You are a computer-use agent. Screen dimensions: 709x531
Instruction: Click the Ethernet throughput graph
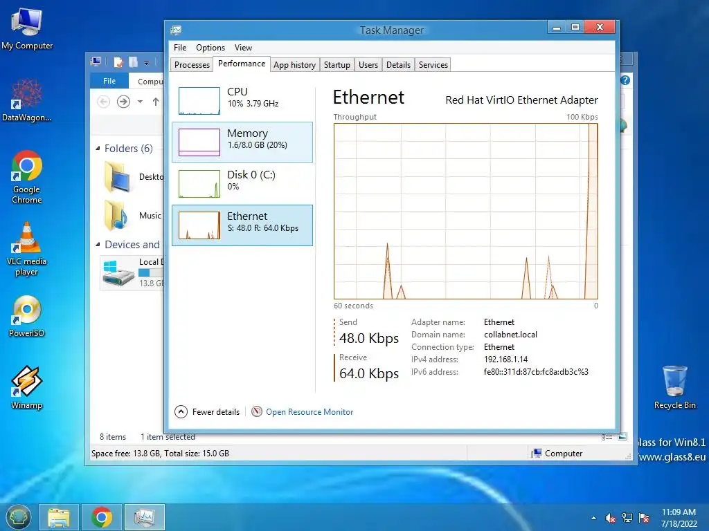[466, 211]
